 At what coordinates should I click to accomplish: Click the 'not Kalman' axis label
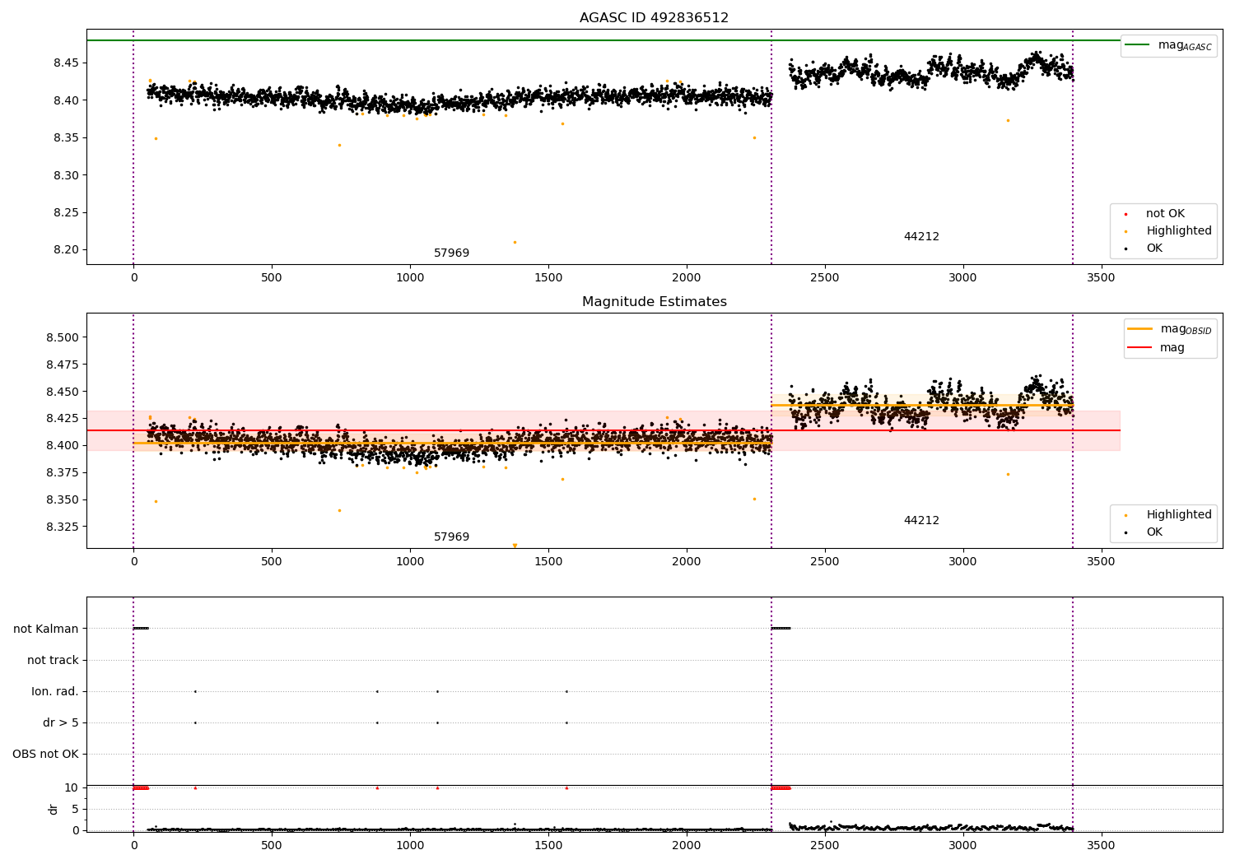tap(46, 629)
